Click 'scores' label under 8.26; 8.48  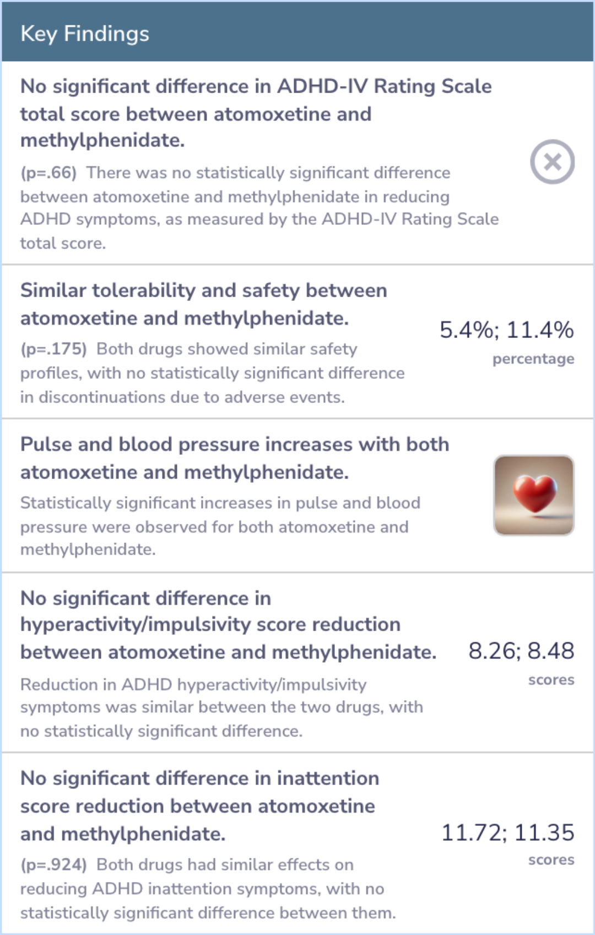[551, 680]
